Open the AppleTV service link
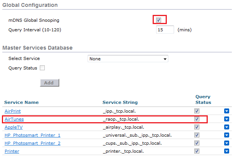 [x=13, y=127]
